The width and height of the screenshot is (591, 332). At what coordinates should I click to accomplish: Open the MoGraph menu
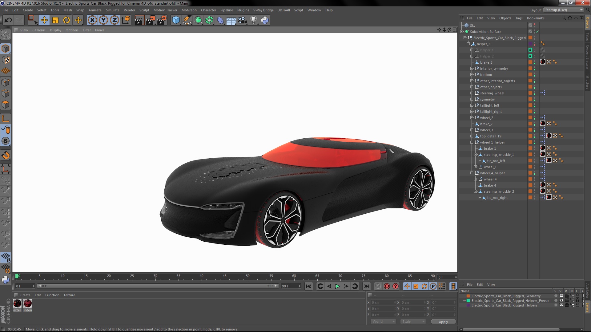click(x=189, y=10)
